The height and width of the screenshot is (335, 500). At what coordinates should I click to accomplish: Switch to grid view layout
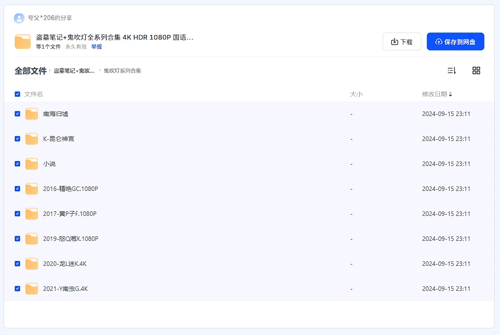476,70
